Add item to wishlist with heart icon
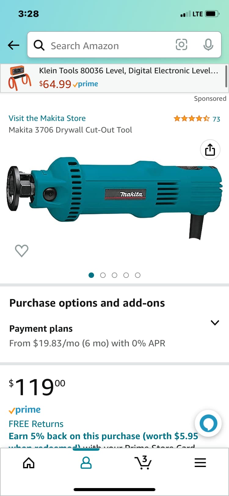229x496 pixels. (22, 251)
